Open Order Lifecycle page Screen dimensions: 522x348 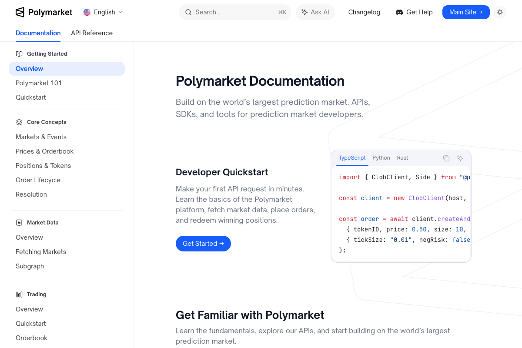point(67,180)
